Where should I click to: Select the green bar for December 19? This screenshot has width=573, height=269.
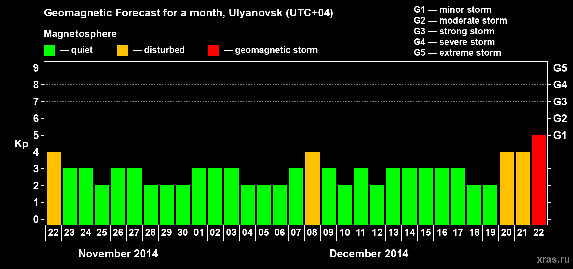490,205
